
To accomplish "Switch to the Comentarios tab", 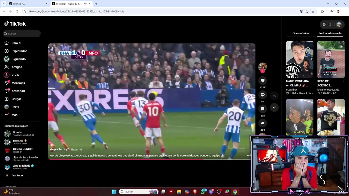I will 301,33.
